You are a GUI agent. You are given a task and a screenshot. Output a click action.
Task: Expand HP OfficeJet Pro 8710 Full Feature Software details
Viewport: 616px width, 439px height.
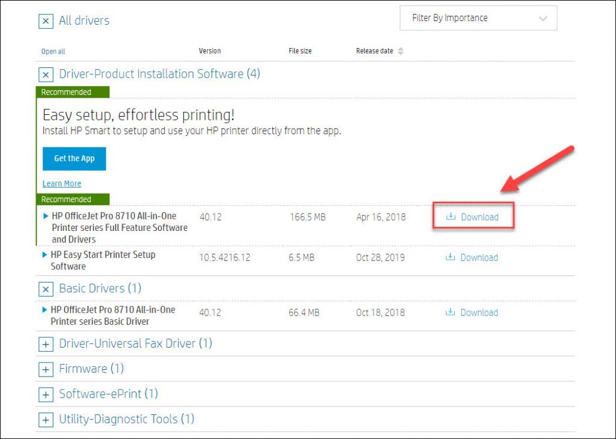pyautogui.click(x=46, y=216)
